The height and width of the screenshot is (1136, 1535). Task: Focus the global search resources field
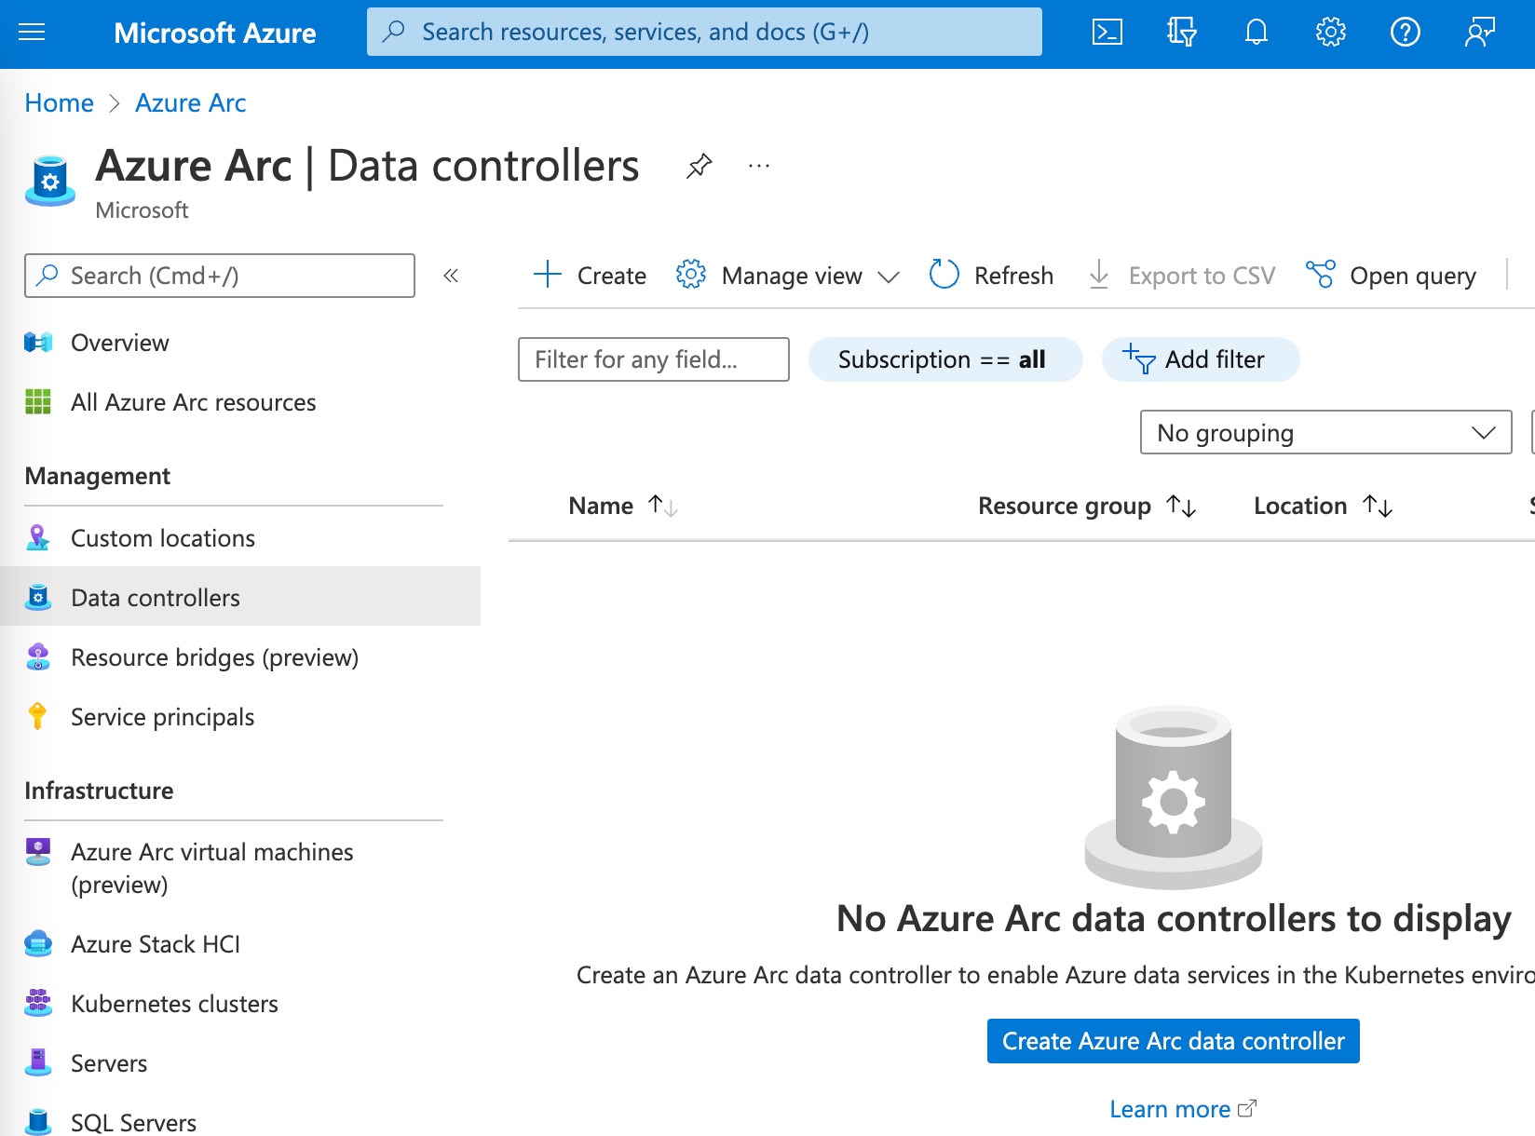[x=704, y=32]
